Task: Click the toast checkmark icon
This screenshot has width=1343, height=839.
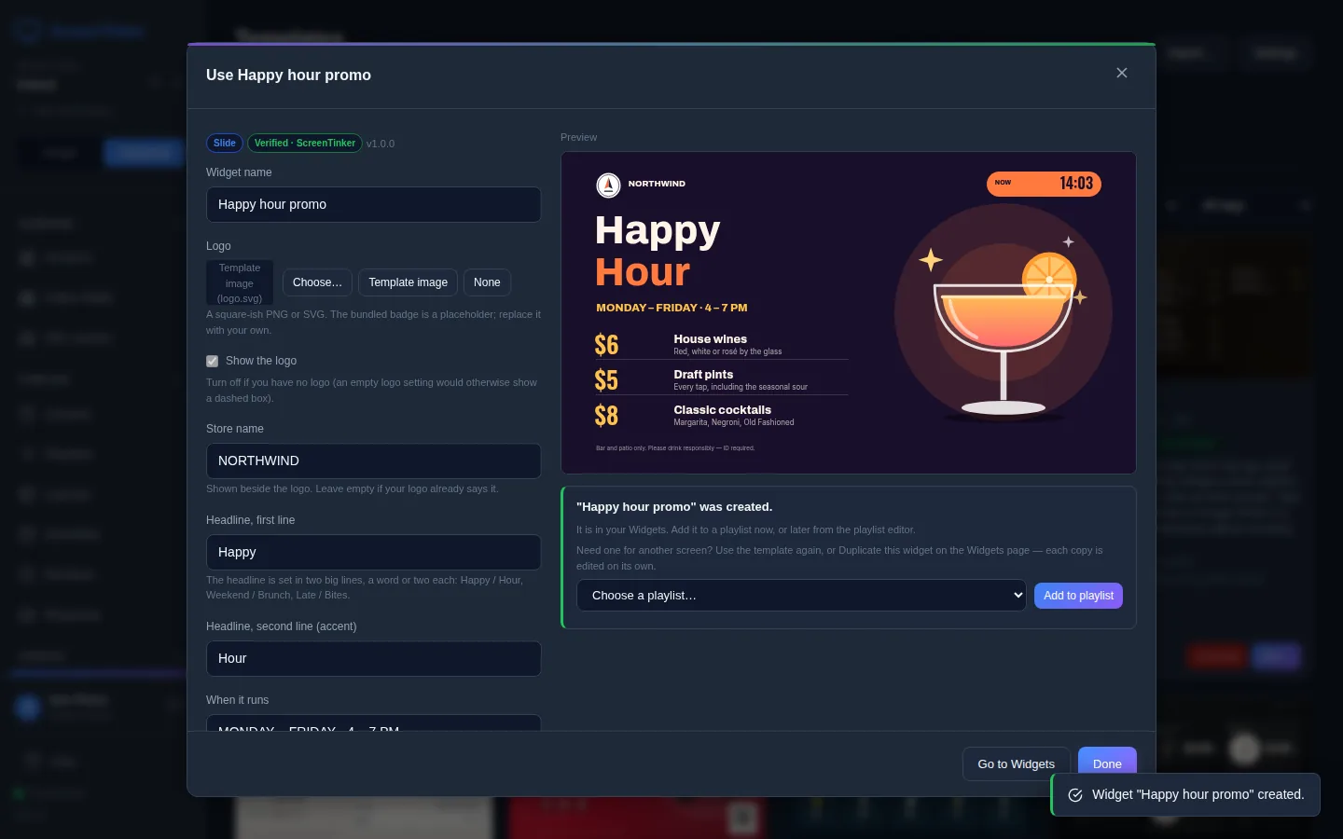Action: tap(1075, 795)
